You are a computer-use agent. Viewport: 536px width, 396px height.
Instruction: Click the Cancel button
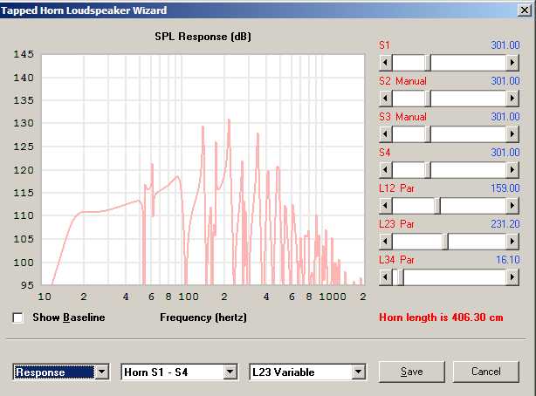[485, 372]
